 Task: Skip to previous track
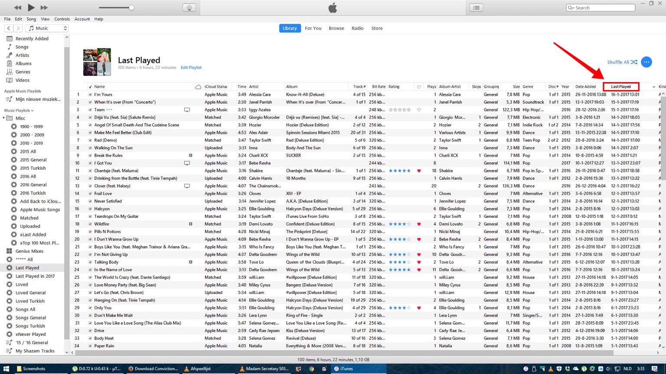17,7
